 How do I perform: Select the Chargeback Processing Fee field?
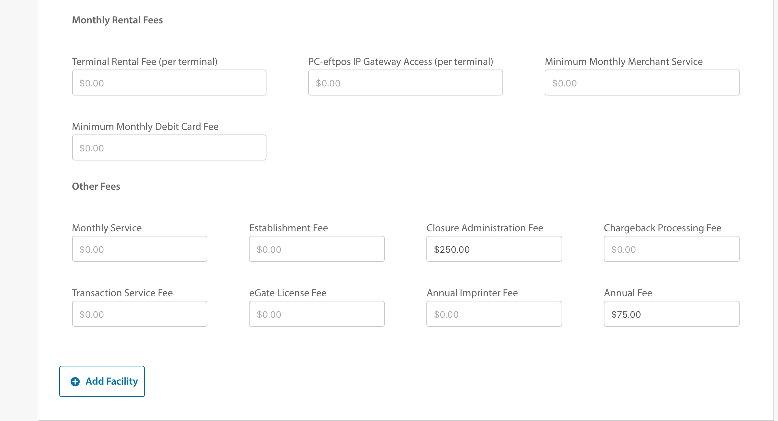671,249
